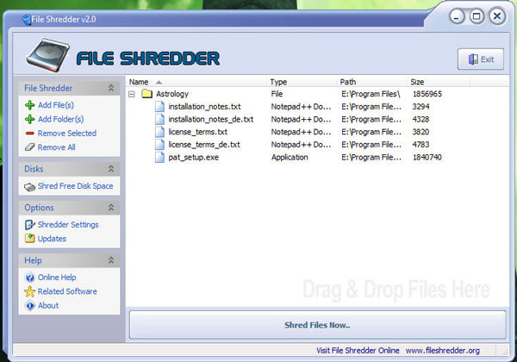Maximize the File Shredder window
This screenshot has width=517, height=362.
[477, 16]
